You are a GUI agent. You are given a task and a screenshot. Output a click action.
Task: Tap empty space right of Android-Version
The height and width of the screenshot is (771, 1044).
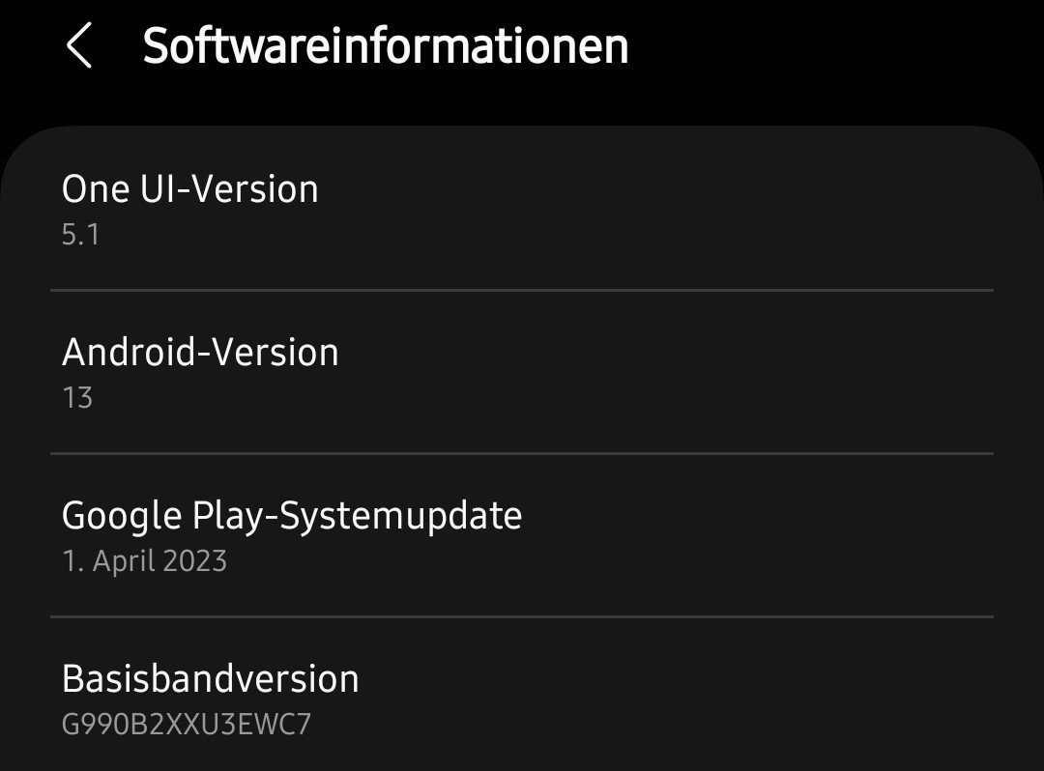coord(677,372)
